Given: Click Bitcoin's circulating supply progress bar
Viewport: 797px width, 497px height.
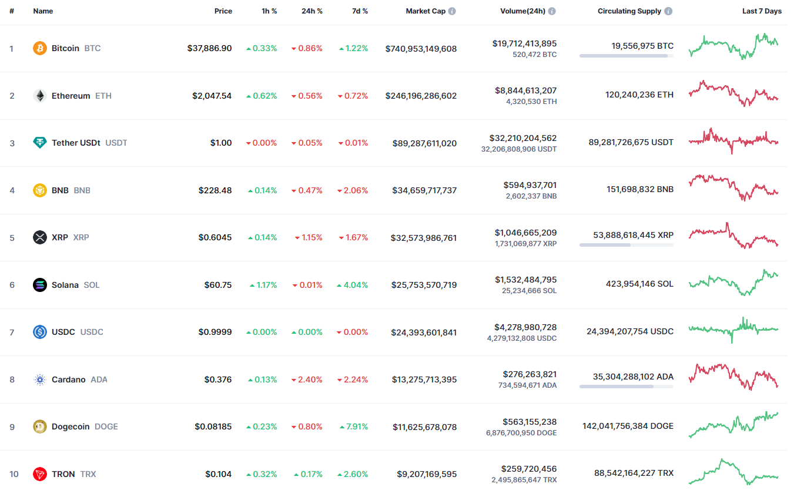Looking at the screenshot, I should pos(626,56).
